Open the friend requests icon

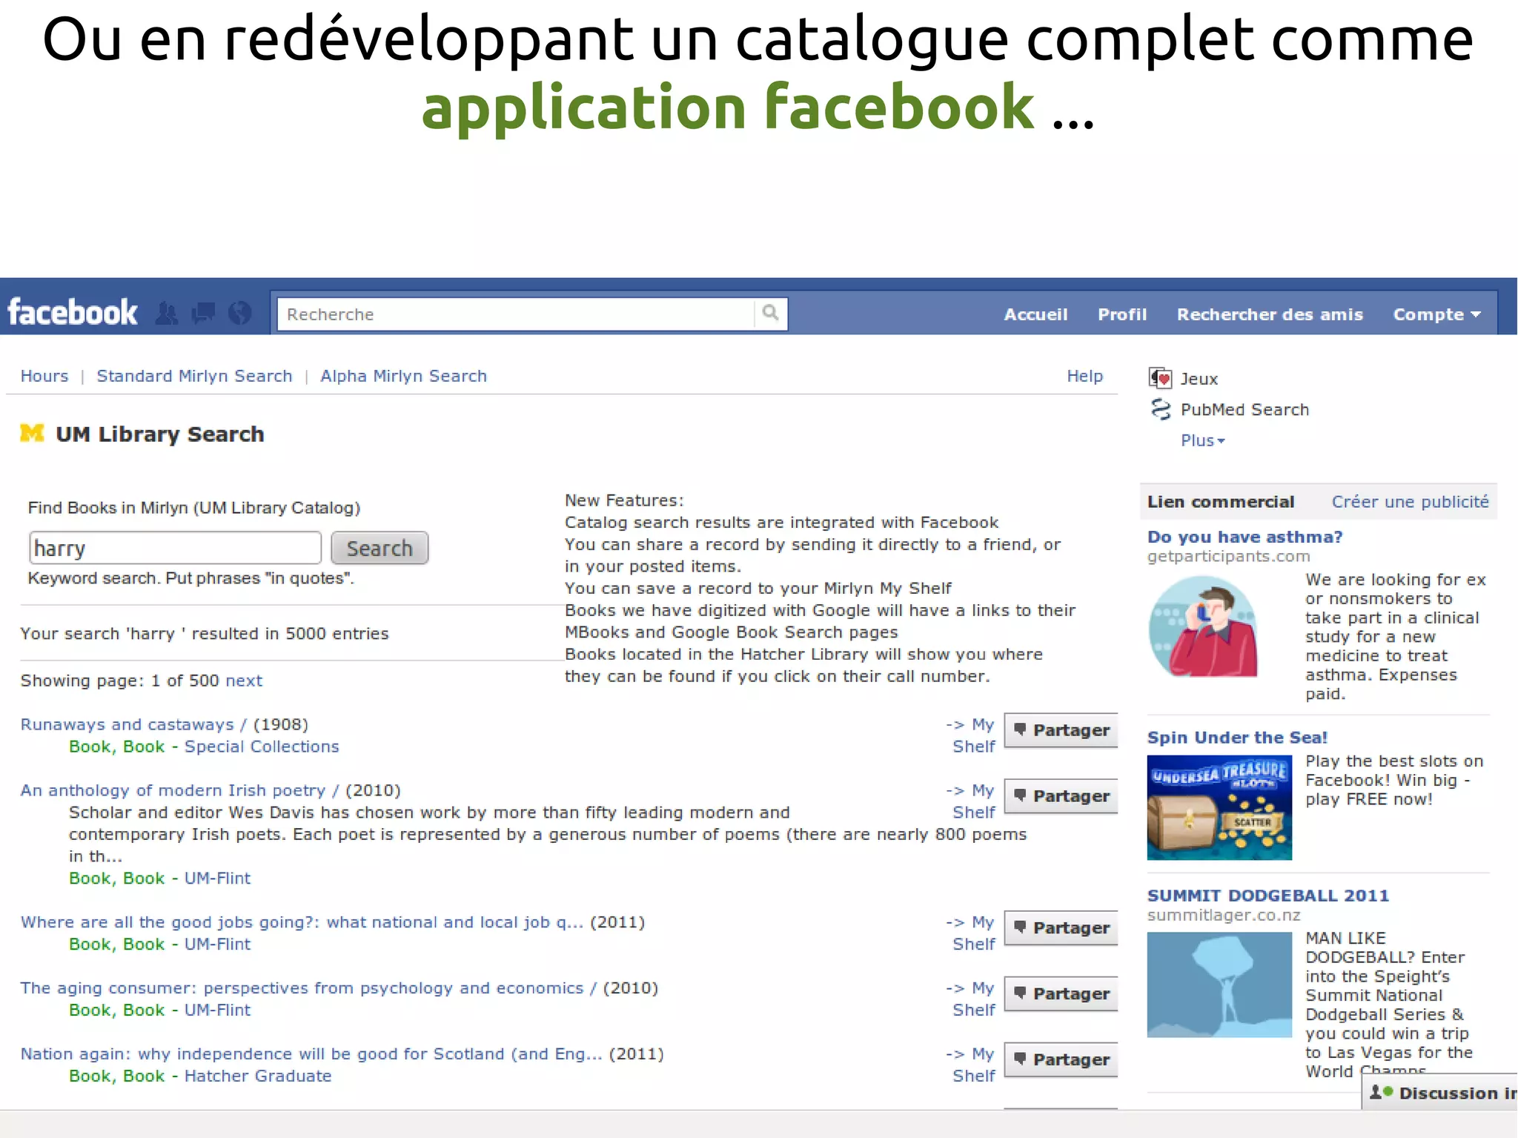[168, 314]
